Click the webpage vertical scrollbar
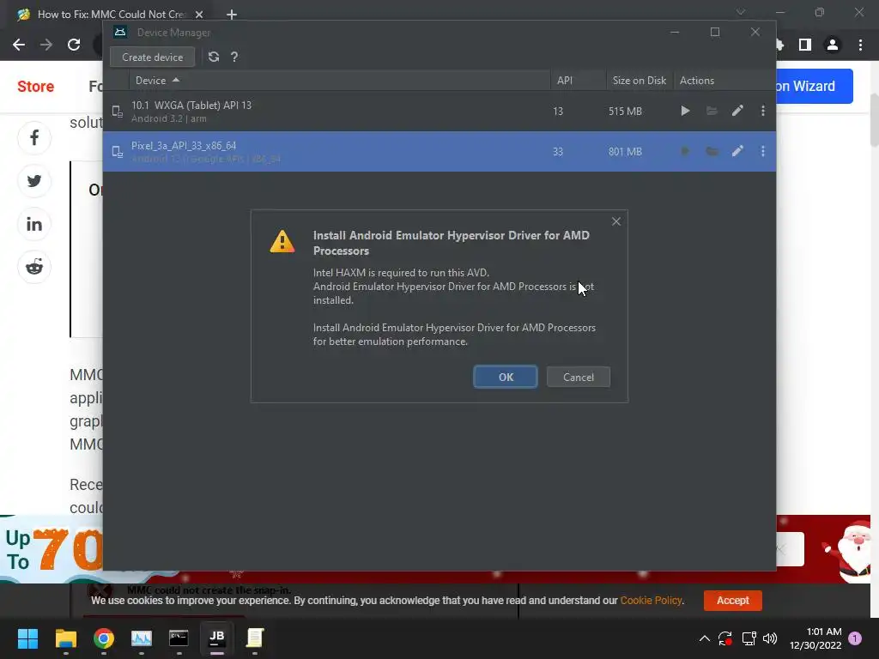 875,119
